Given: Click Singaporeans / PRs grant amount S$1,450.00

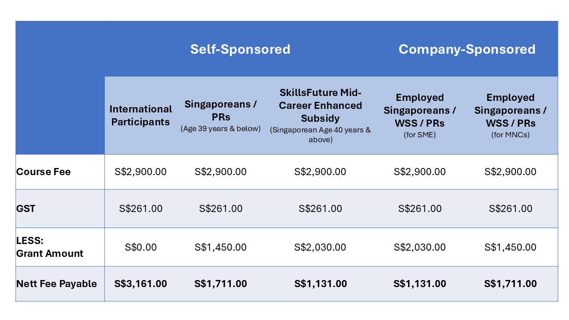Looking at the screenshot, I should point(220,247).
